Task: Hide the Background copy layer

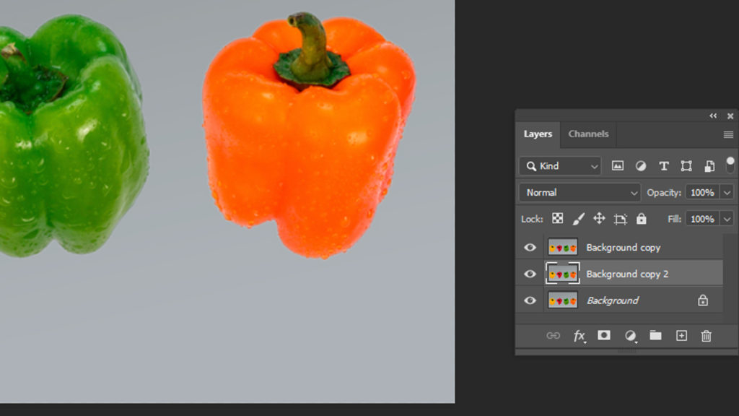Action: pyautogui.click(x=530, y=248)
